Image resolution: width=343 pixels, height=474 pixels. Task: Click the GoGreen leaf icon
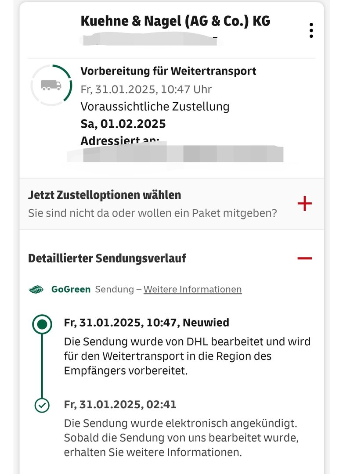coord(36,289)
